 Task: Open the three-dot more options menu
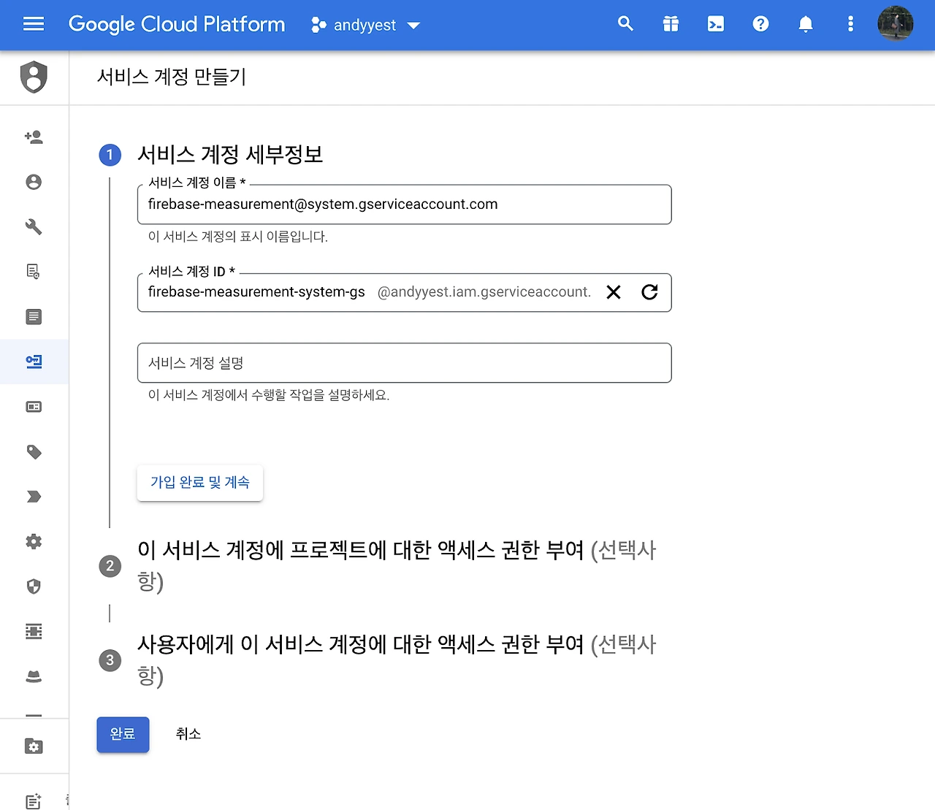850,24
